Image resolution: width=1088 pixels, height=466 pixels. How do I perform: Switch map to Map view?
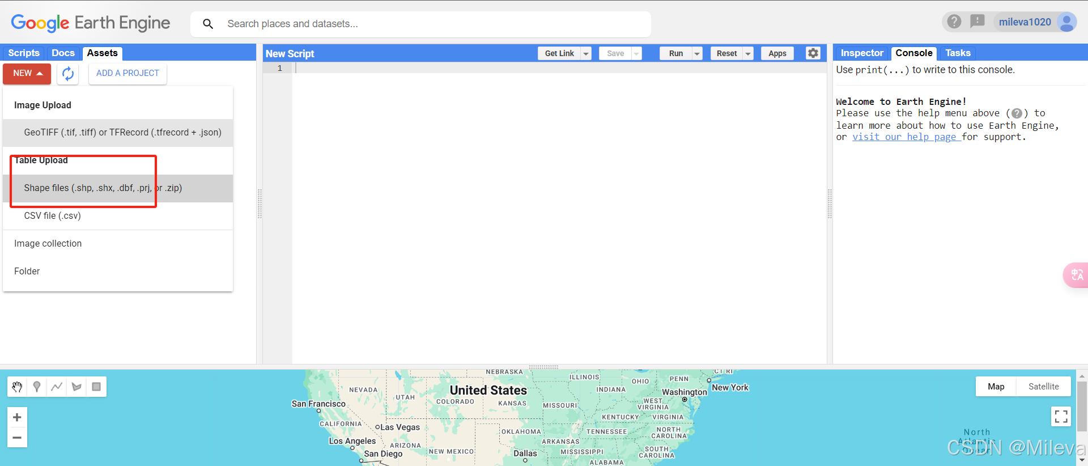996,387
